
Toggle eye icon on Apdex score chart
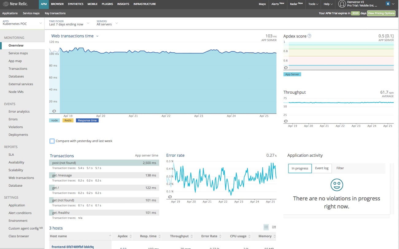tap(286, 68)
